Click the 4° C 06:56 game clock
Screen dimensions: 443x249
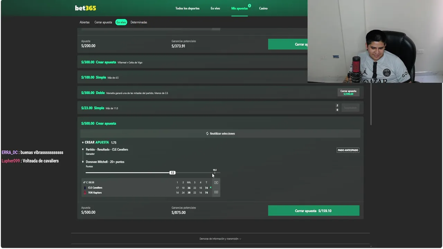(x=89, y=182)
